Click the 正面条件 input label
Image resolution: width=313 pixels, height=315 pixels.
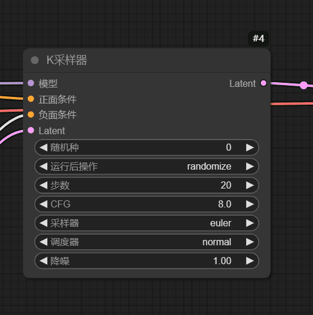[57, 99]
